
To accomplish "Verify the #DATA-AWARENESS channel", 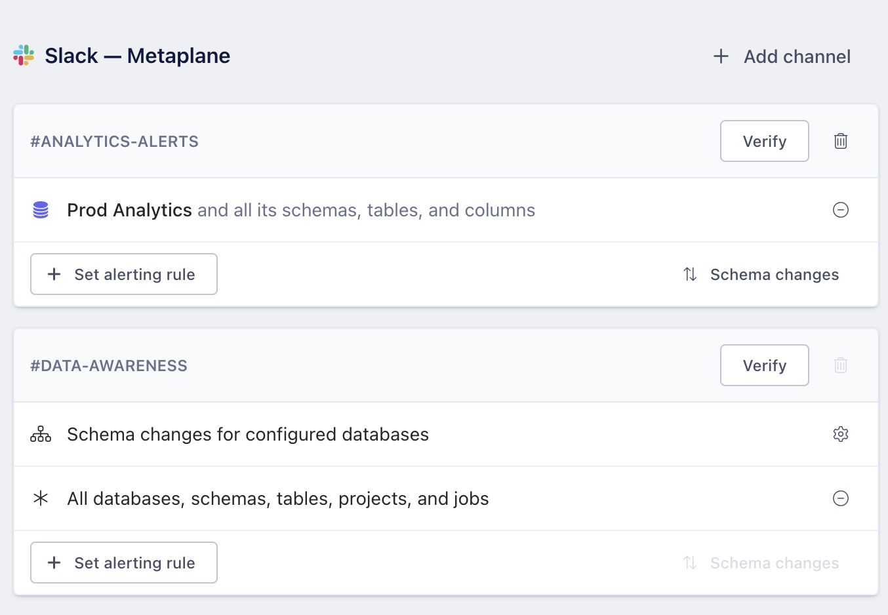I will [764, 365].
